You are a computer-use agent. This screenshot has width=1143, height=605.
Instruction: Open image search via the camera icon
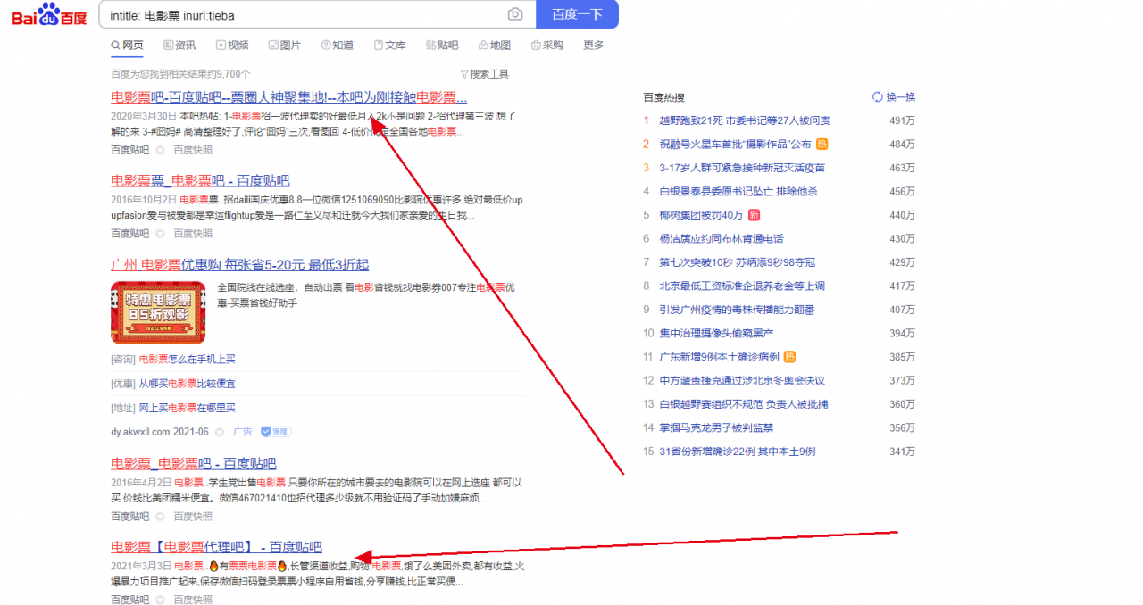pos(515,14)
